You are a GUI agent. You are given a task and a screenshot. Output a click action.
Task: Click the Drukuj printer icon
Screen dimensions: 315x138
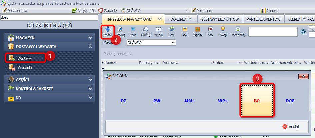pos(146,29)
